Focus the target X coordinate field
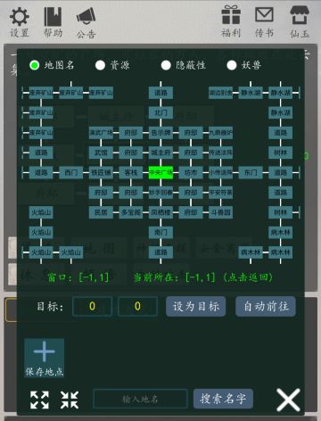Image resolution: width=321 pixels, height=421 pixels. [x=92, y=306]
